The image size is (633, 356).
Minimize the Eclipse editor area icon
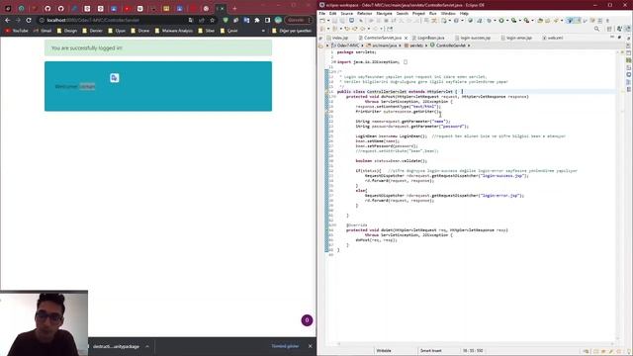612,38
